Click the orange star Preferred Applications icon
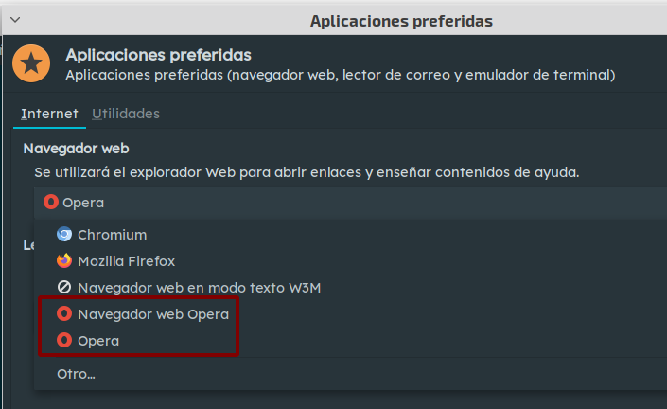The width and height of the screenshot is (667, 409). [31, 64]
